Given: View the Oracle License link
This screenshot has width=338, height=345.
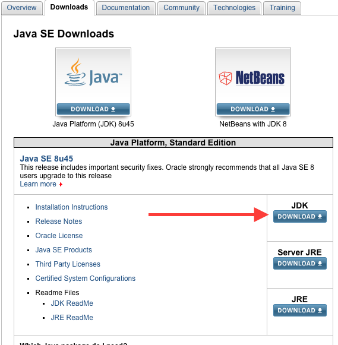Looking at the screenshot, I should point(59,236).
